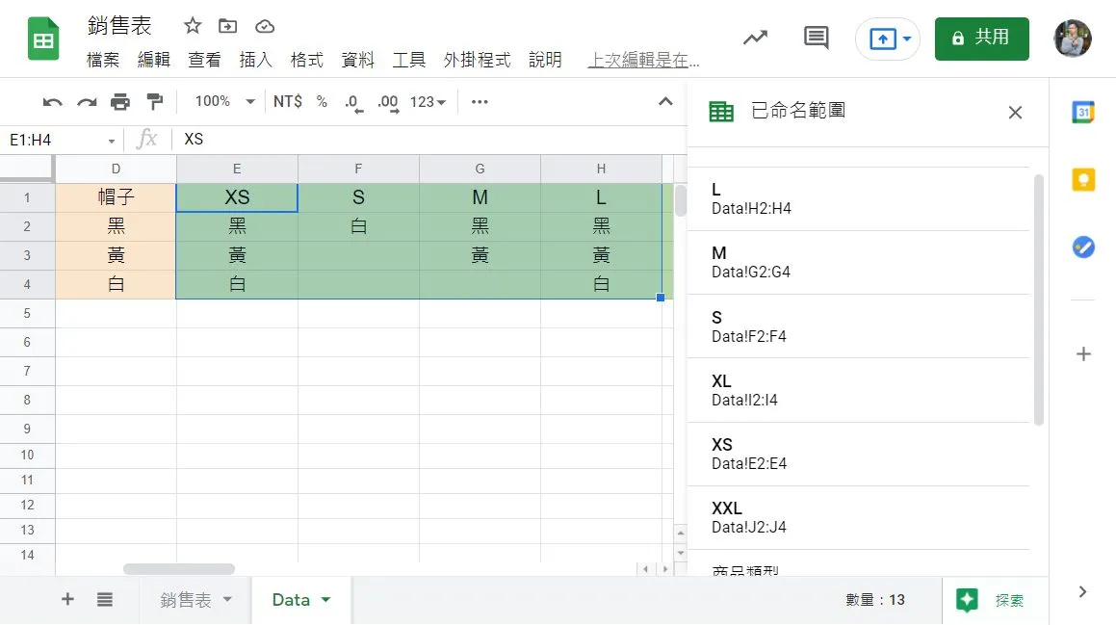Open the account profile avatar
Viewport: 1116px width, 625px height.
tap(1072, 39)
